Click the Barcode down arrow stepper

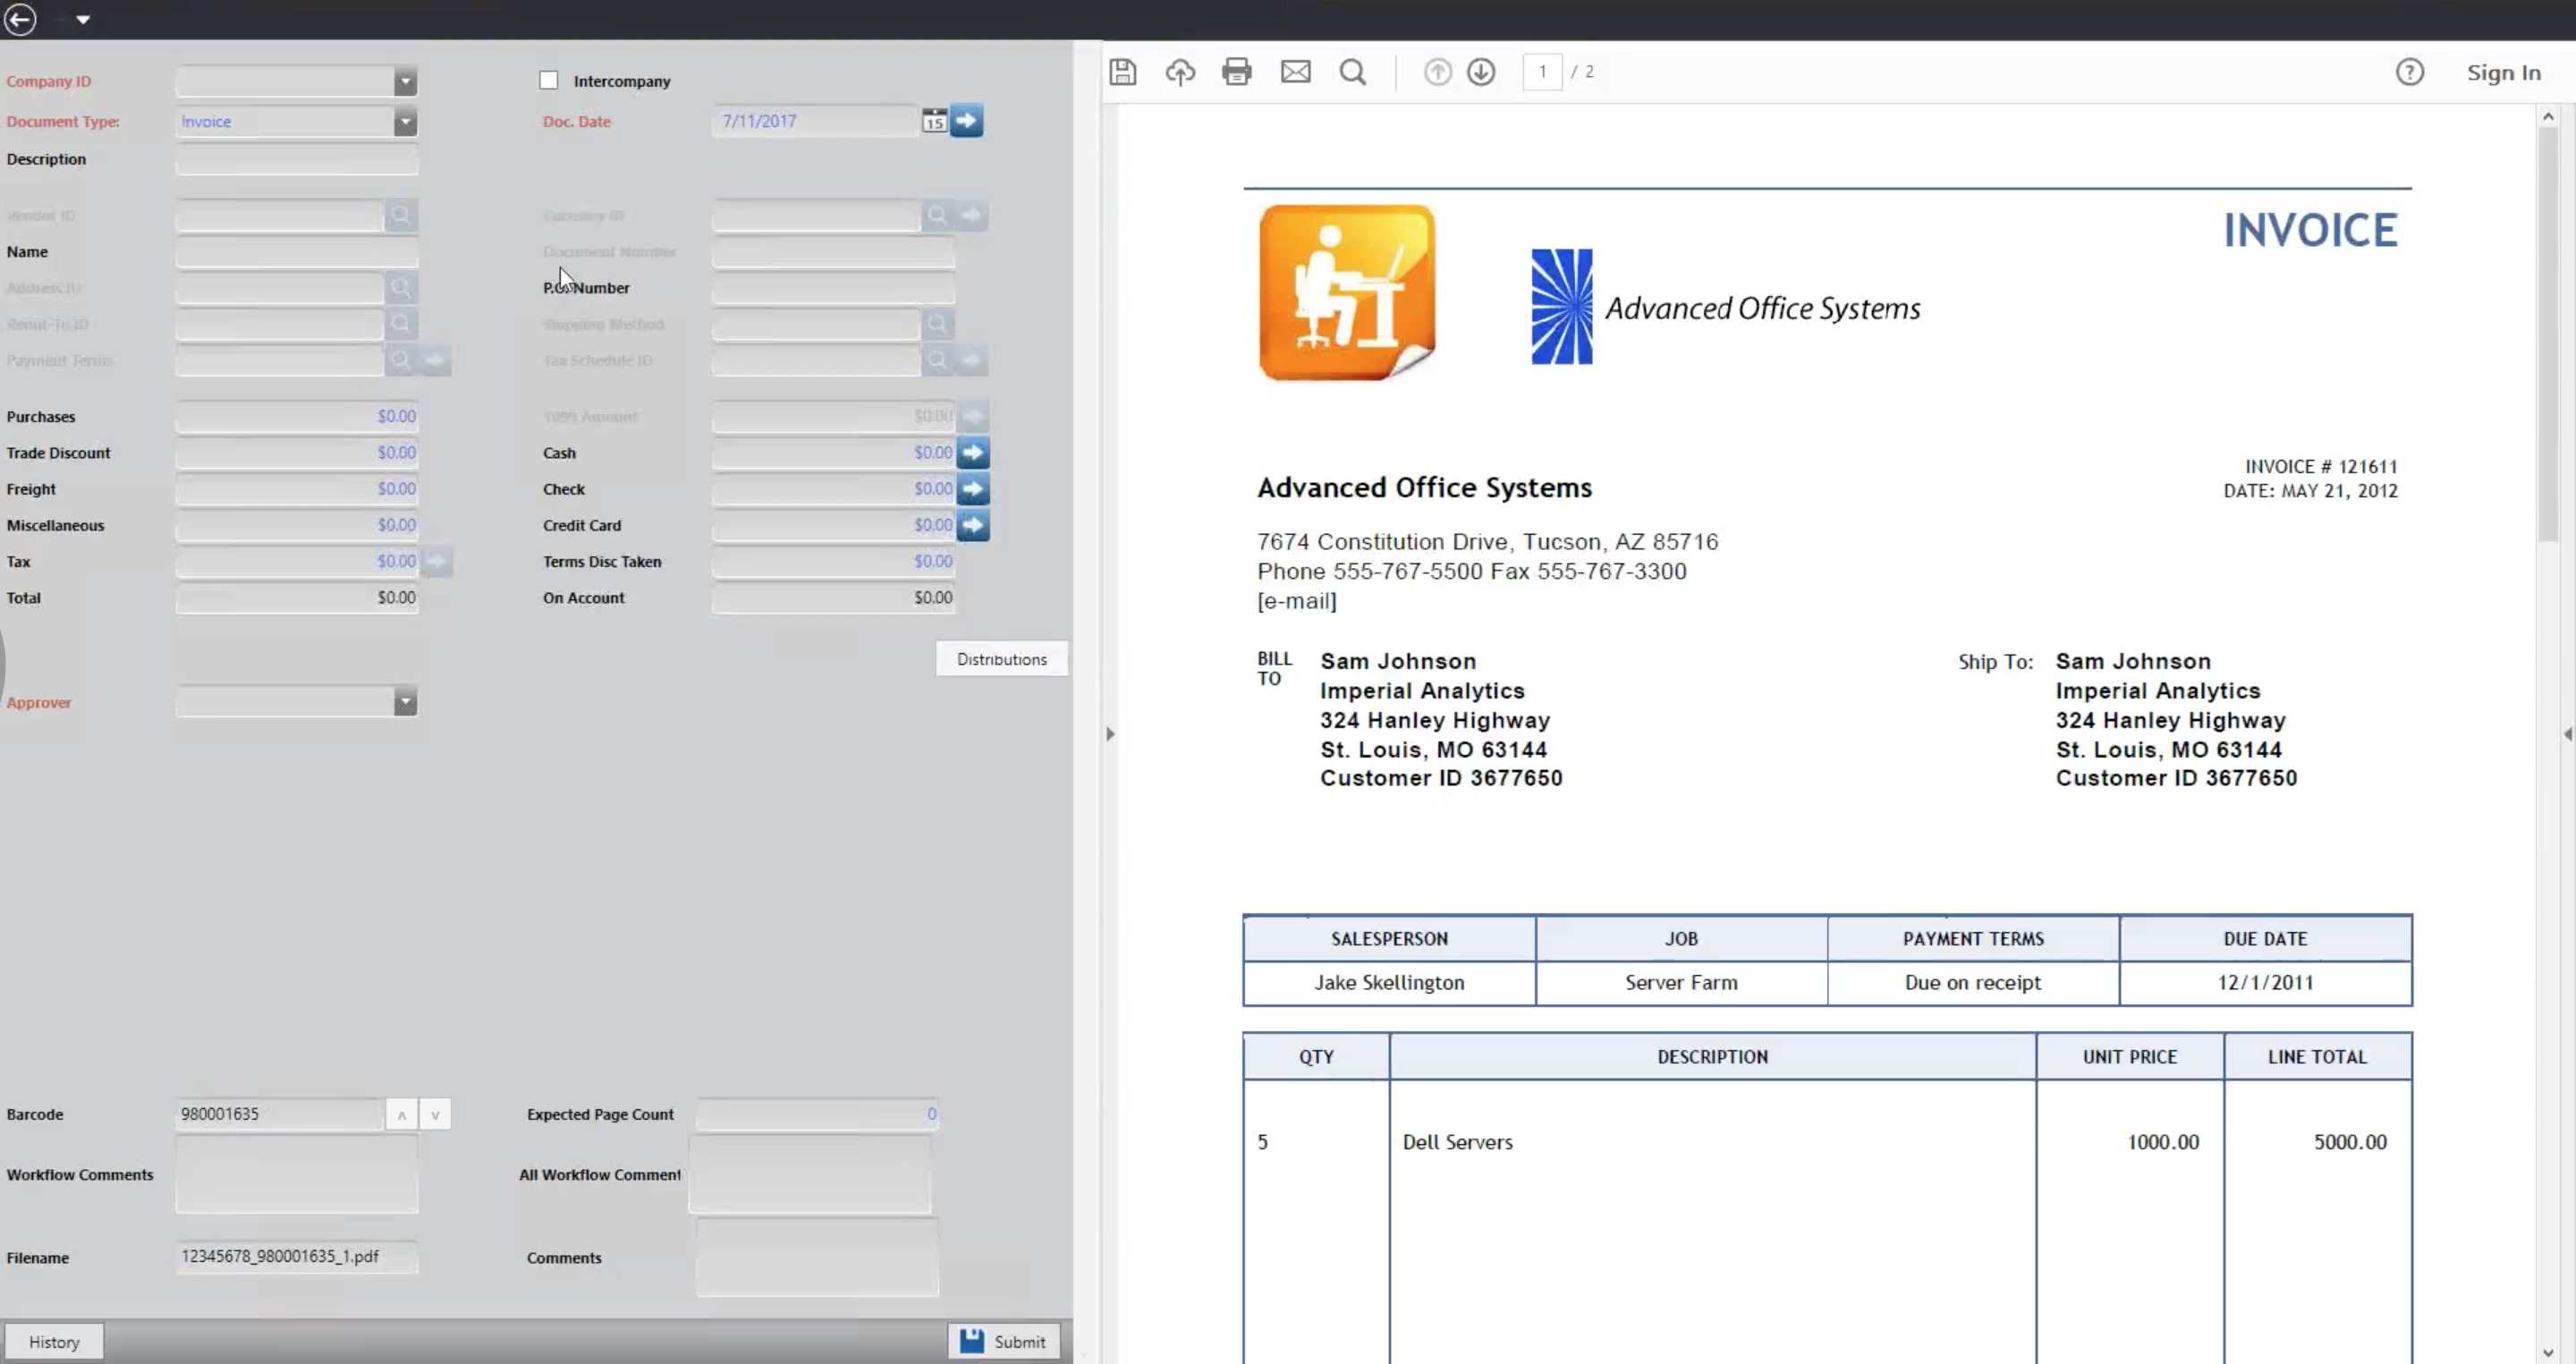[x=435, y=1114]
